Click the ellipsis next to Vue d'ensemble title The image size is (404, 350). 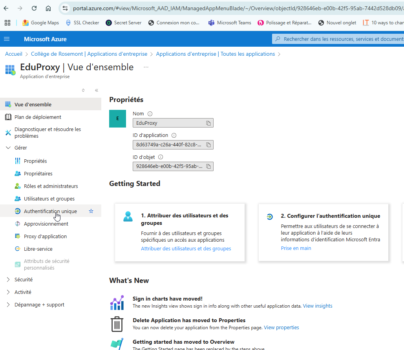point(146,67)
